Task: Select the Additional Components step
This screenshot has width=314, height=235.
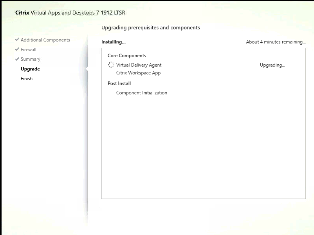Action: coord(45,40)
